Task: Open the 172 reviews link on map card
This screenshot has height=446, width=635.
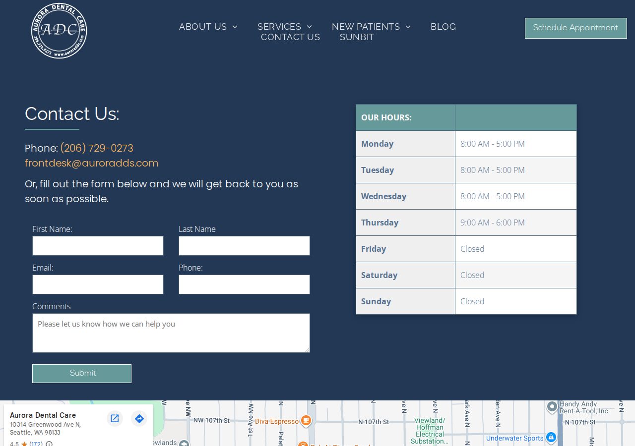Action: [x=36, y=443]
